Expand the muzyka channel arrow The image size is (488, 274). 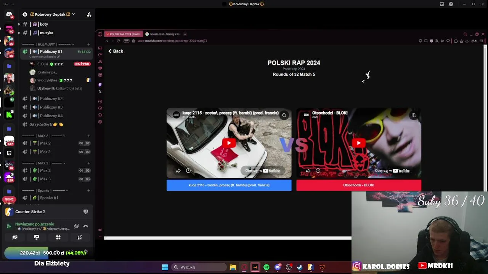19,33
